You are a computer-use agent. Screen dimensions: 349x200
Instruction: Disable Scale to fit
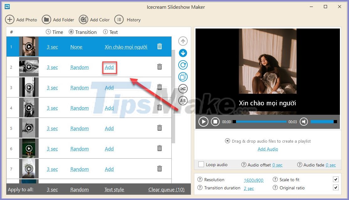336,179
